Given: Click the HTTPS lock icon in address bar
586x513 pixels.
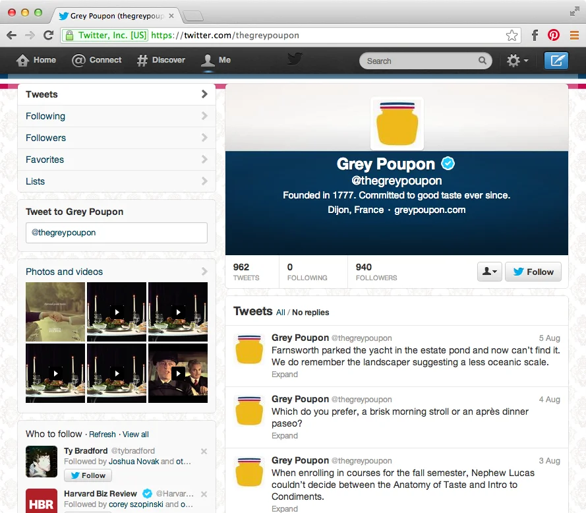Looking at the screenshot, I should [x=69, y=35].
